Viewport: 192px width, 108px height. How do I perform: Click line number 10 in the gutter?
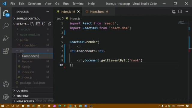61,65
